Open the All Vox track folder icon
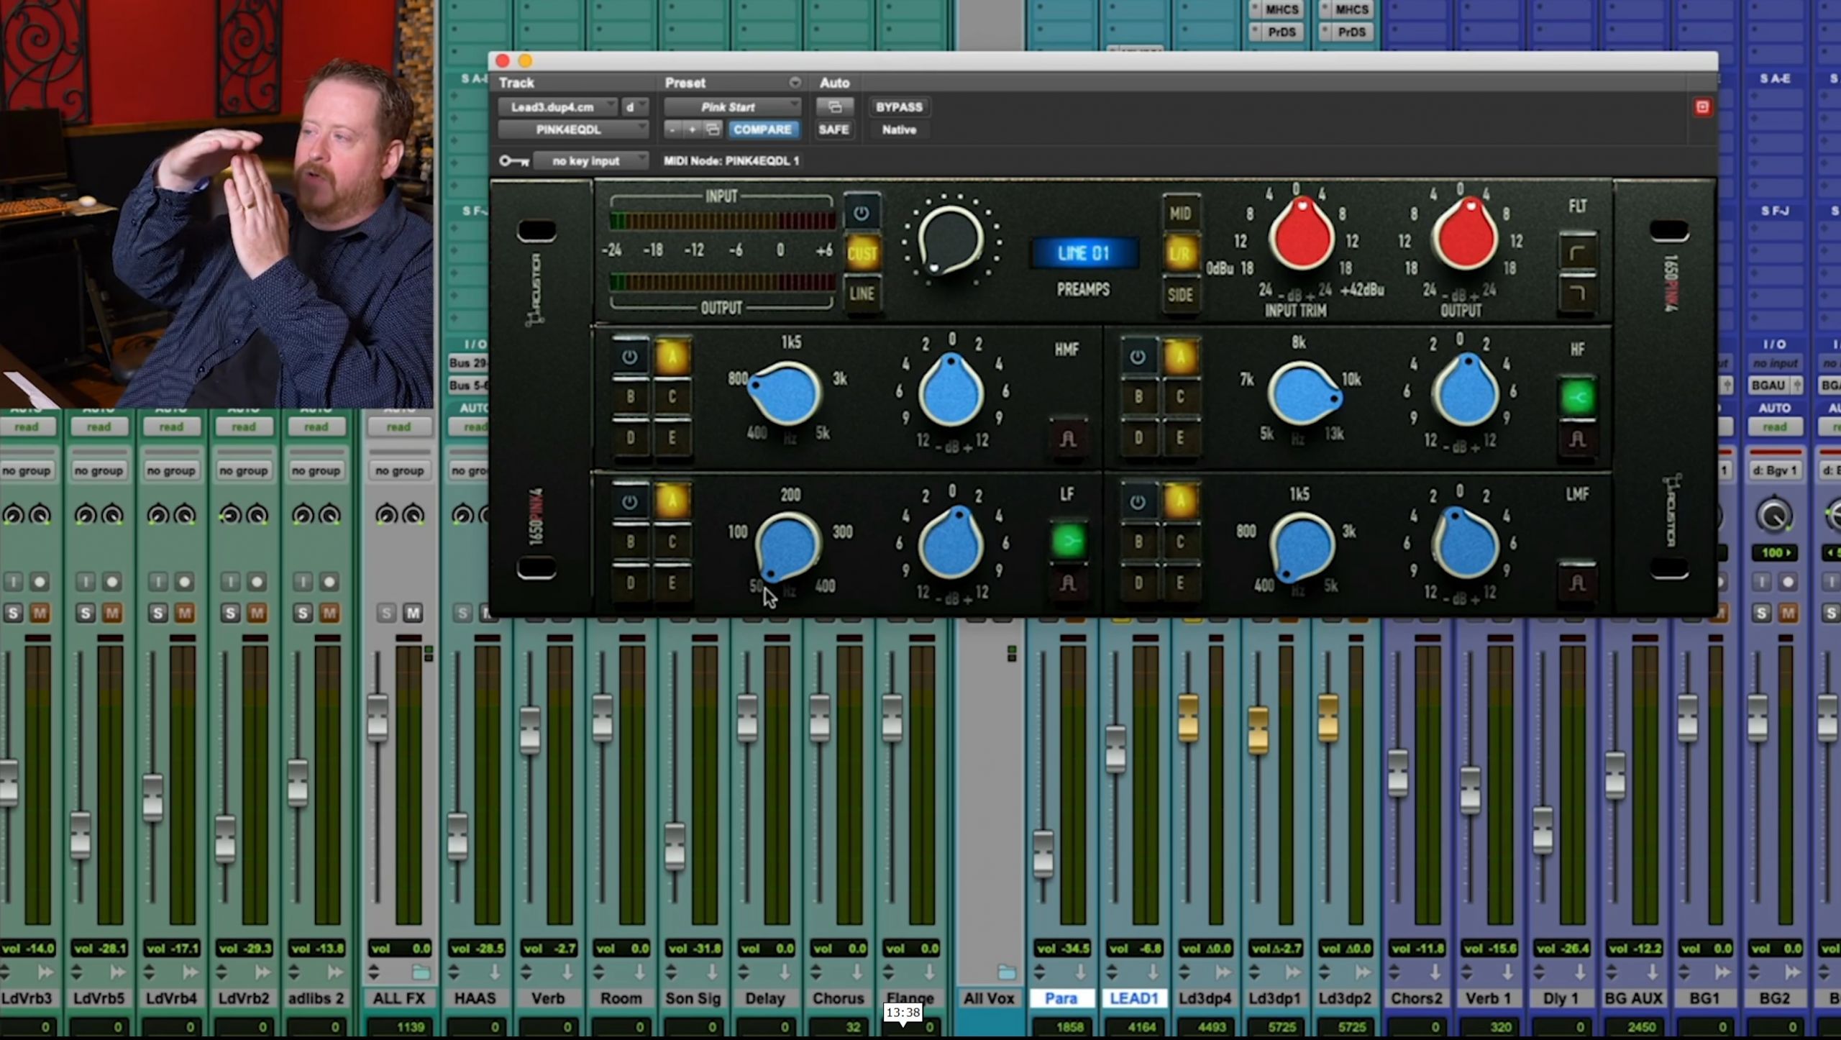The height and width of the screenshot is (1040, 1841). tap(1007, 973)
